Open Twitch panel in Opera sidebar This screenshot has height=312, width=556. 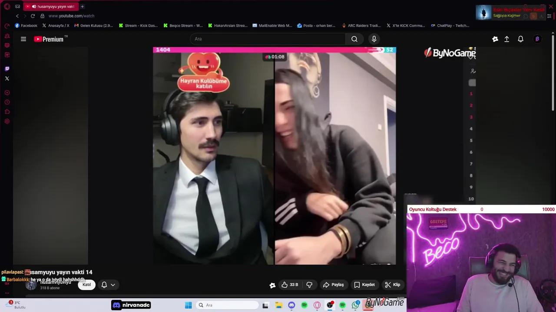click(x=7, y=68)
